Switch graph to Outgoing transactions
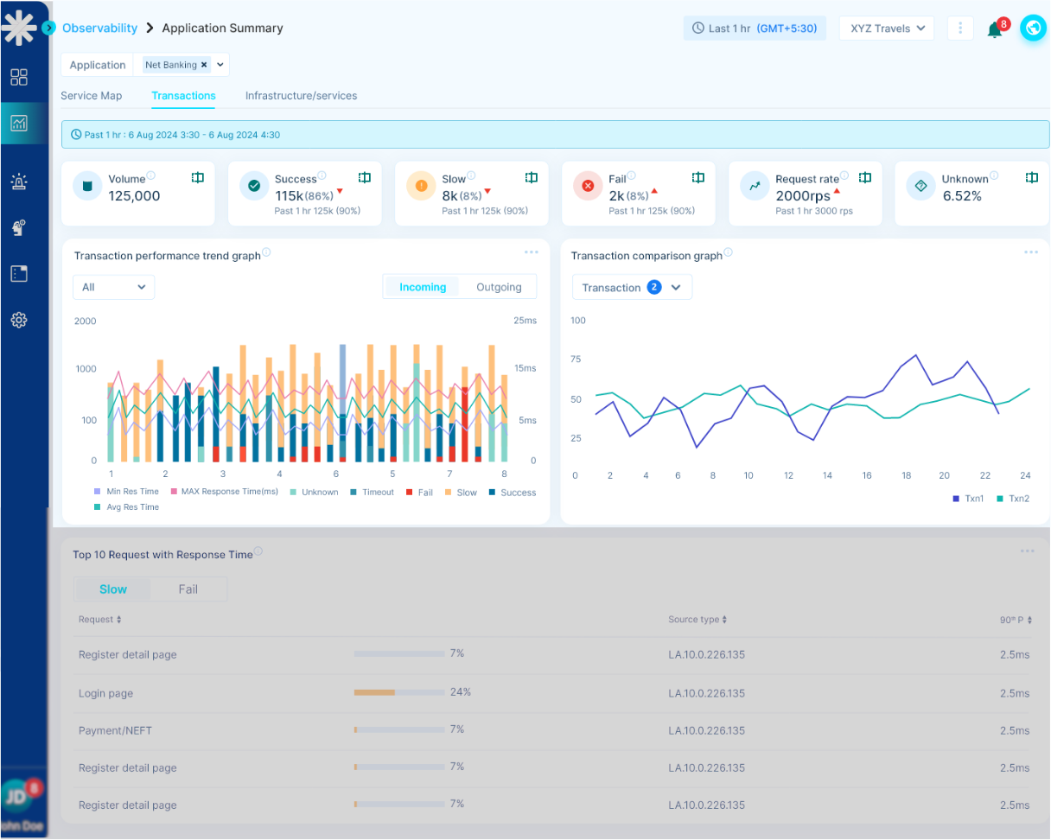The height and width of the screenshot is (840, 1051). (499, 287)
